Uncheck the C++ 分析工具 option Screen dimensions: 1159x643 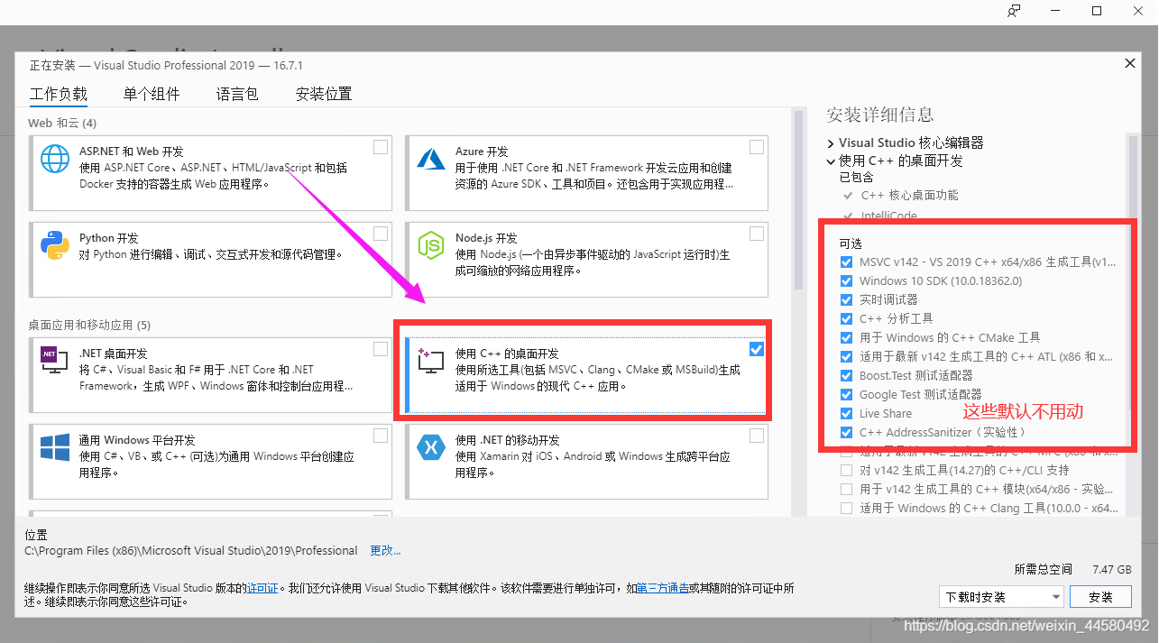tap(846, 318)
